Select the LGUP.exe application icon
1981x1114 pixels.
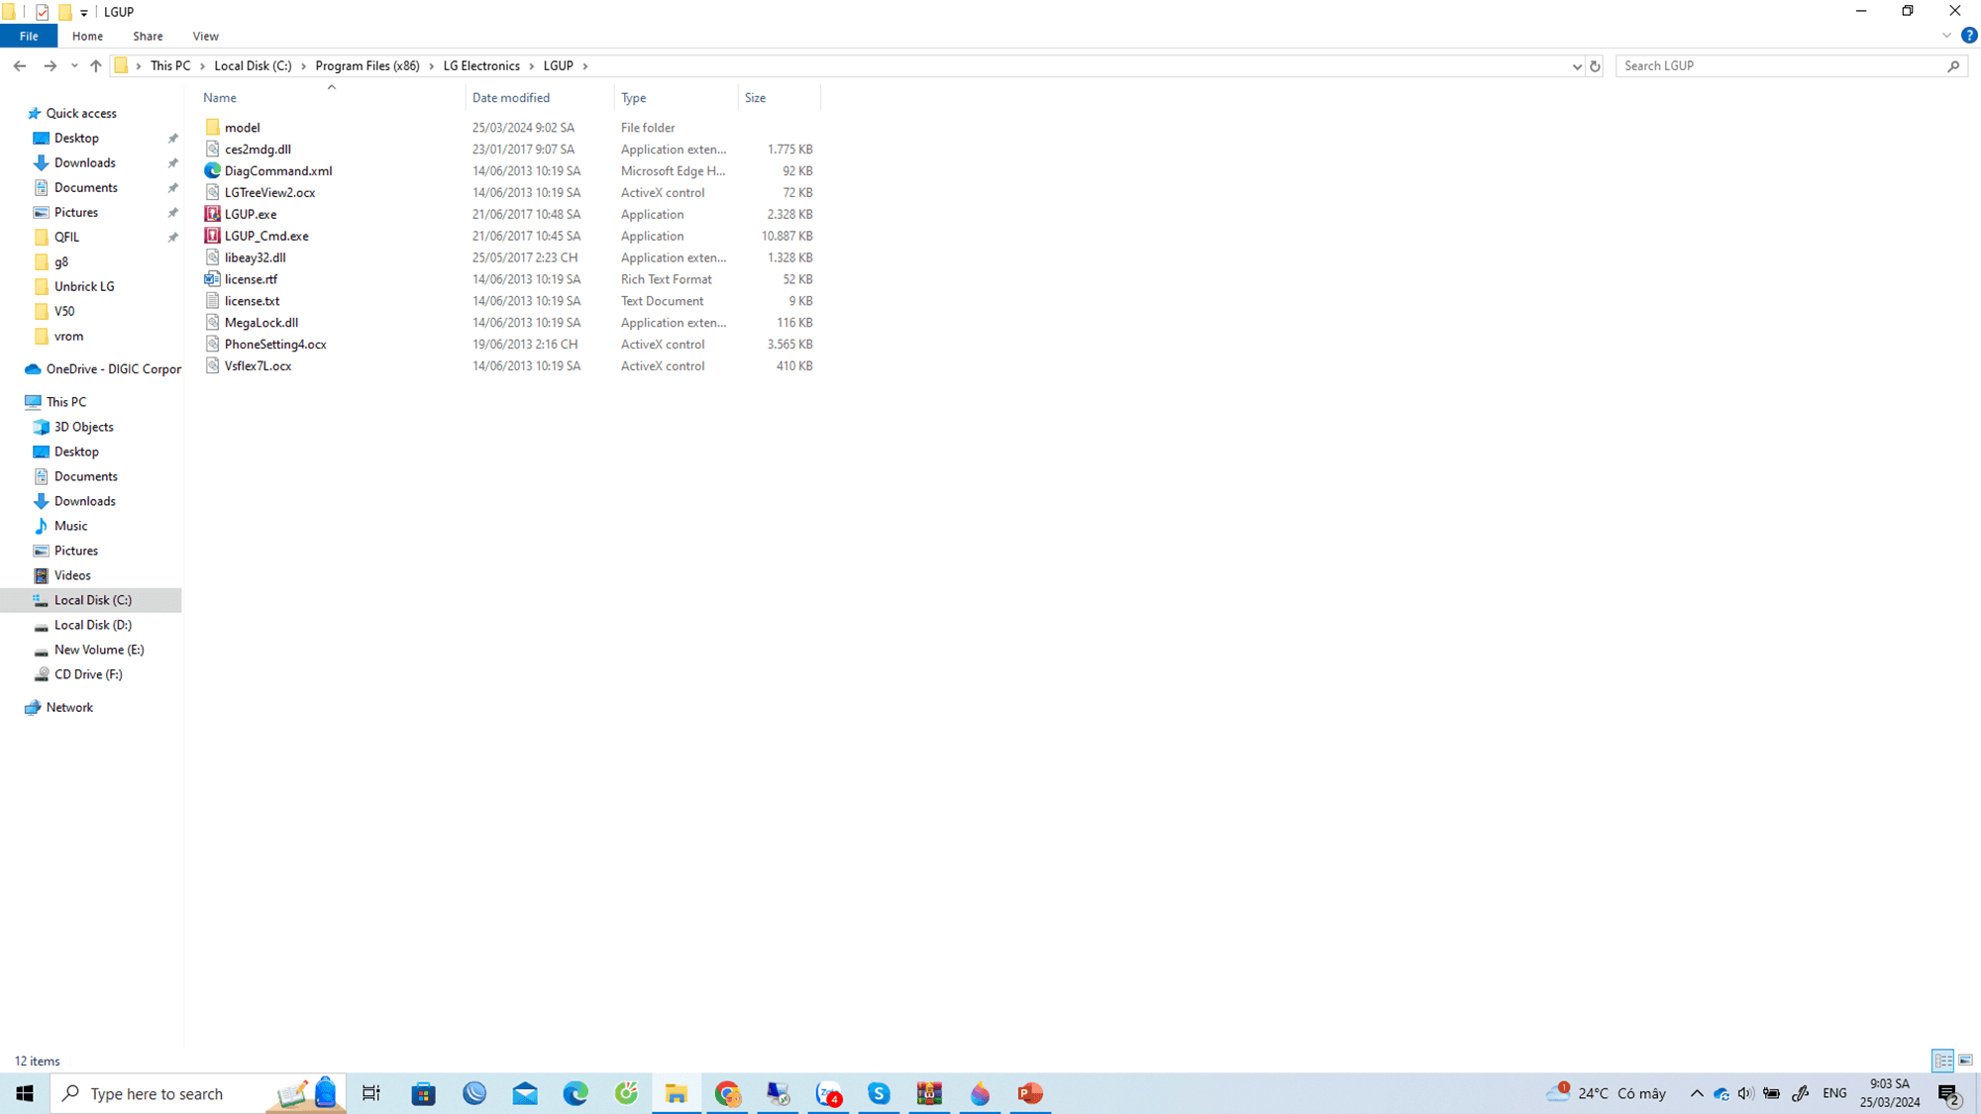(212, 214)
